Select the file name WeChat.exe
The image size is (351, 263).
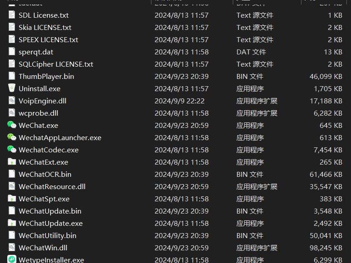39,126
